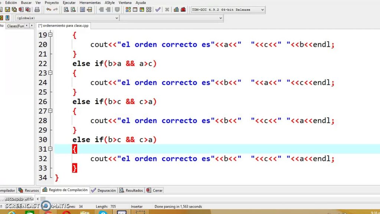Open the Resultados bottom tab
Viewport: 380px width, 214px height.
pos(131,191)
